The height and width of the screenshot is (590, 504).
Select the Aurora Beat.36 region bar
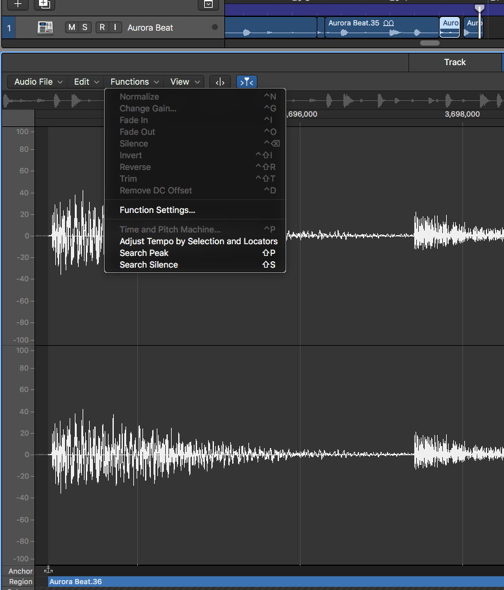(x=276, y=582)
